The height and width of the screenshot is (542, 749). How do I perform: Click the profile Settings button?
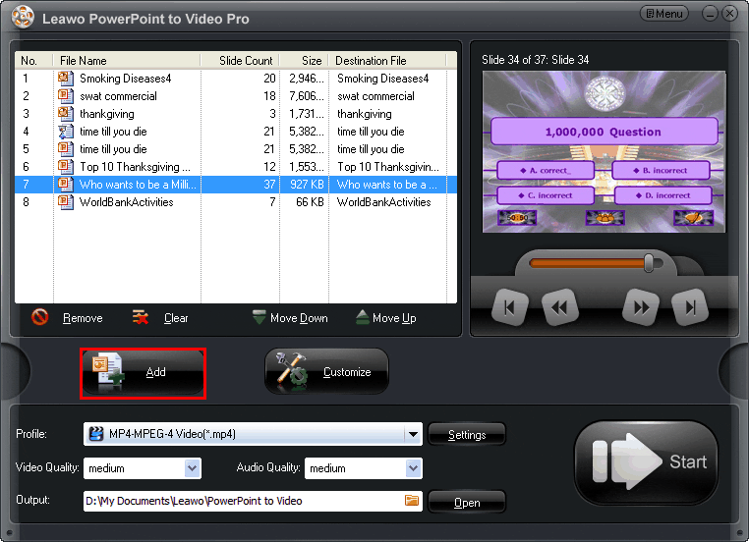click(x=467, y=435)
